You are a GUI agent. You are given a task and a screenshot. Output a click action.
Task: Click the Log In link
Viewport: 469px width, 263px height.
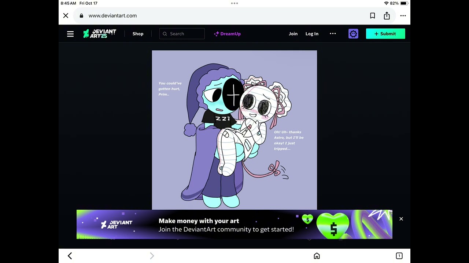click(x=312, y=34)
